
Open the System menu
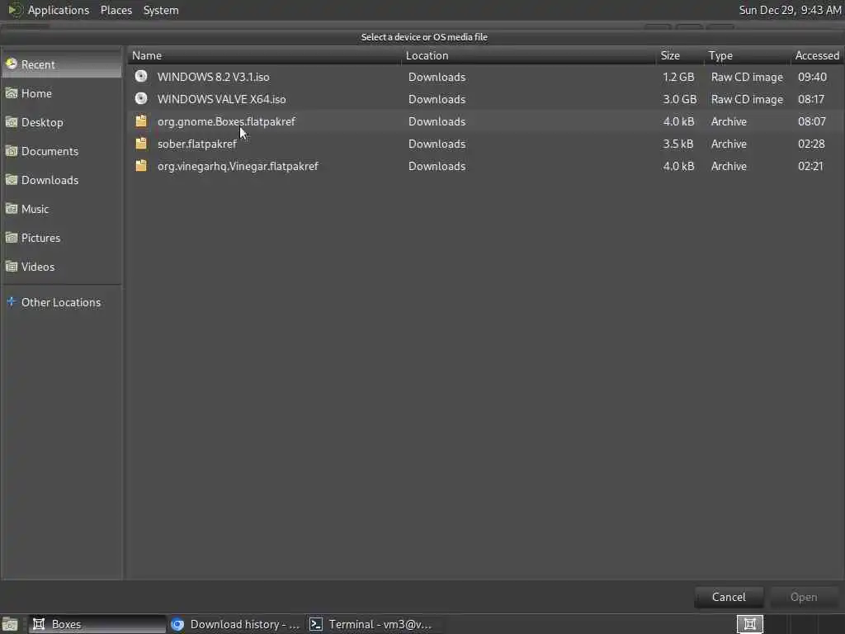pyautogui.click(x=161, y=10)
